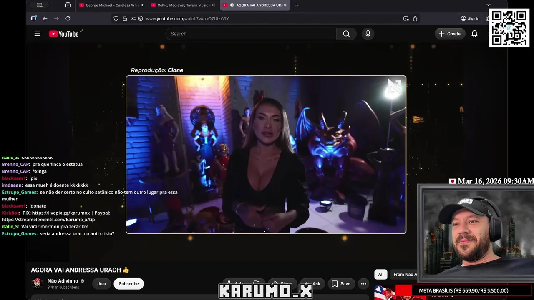Click the blocked autoplay icon in address bar

coord(141,18)
